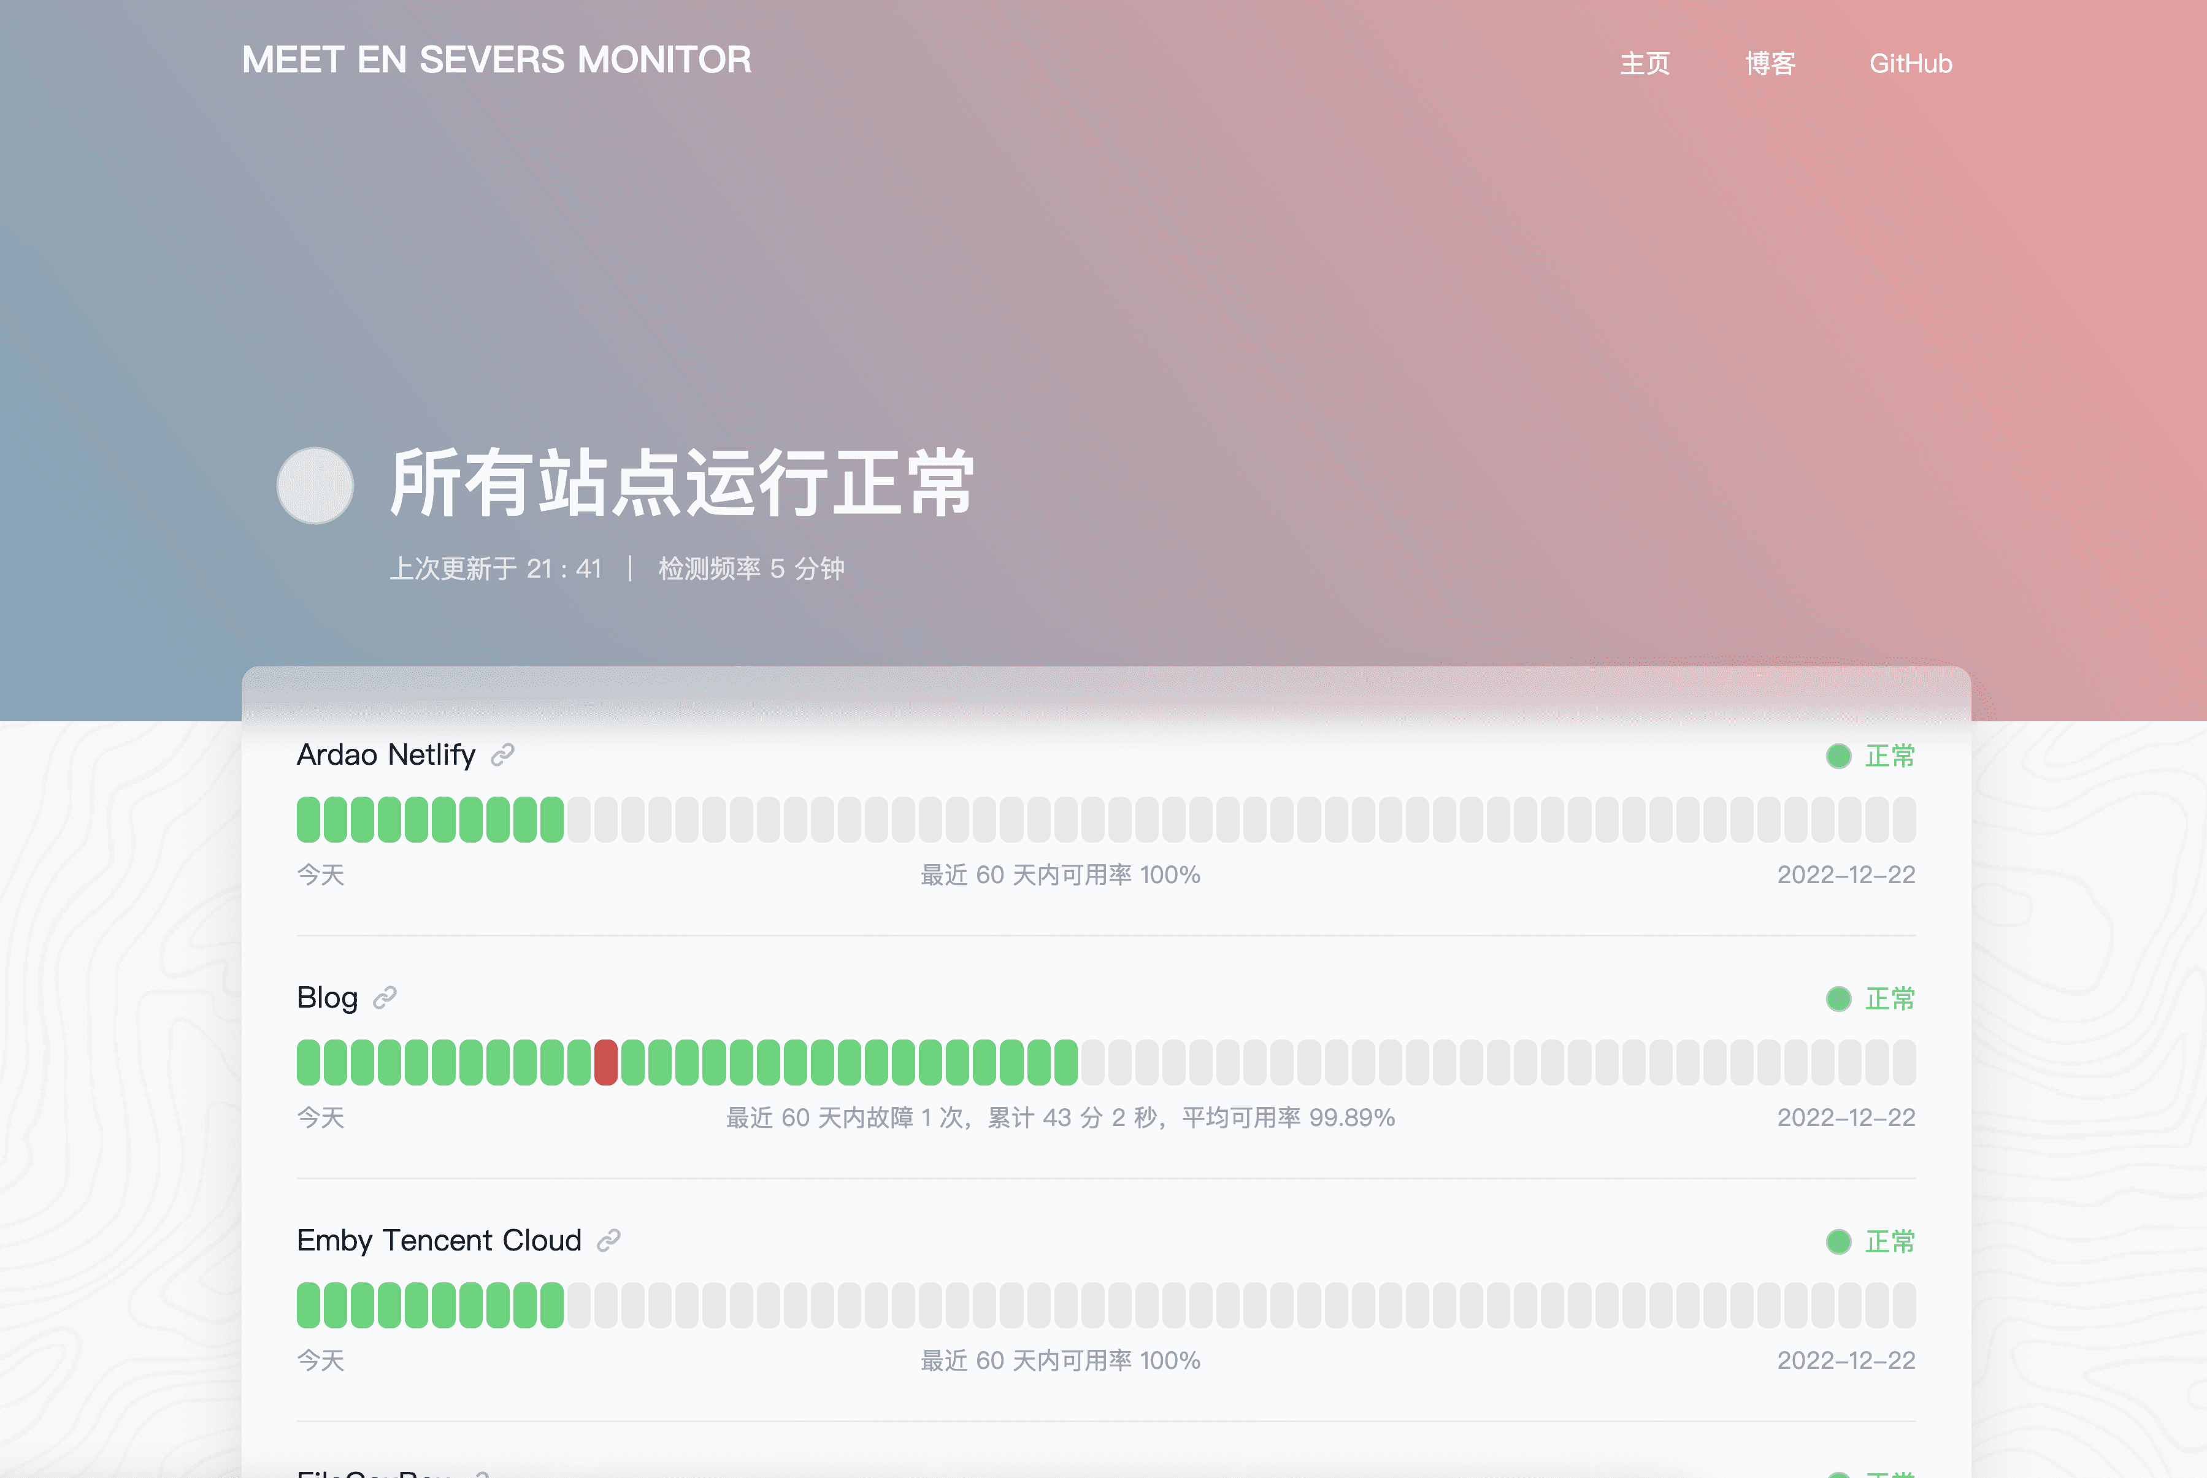The height and width of the screenshot is (1478, 2207).
Task: Click the 所有站点运行正常 heading
Action: tap(683, 483)
